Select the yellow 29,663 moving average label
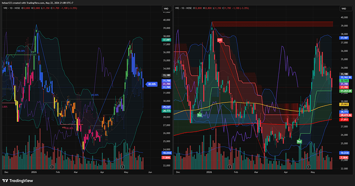This screenshot has width=355, height=186. [x=344, y=104]
